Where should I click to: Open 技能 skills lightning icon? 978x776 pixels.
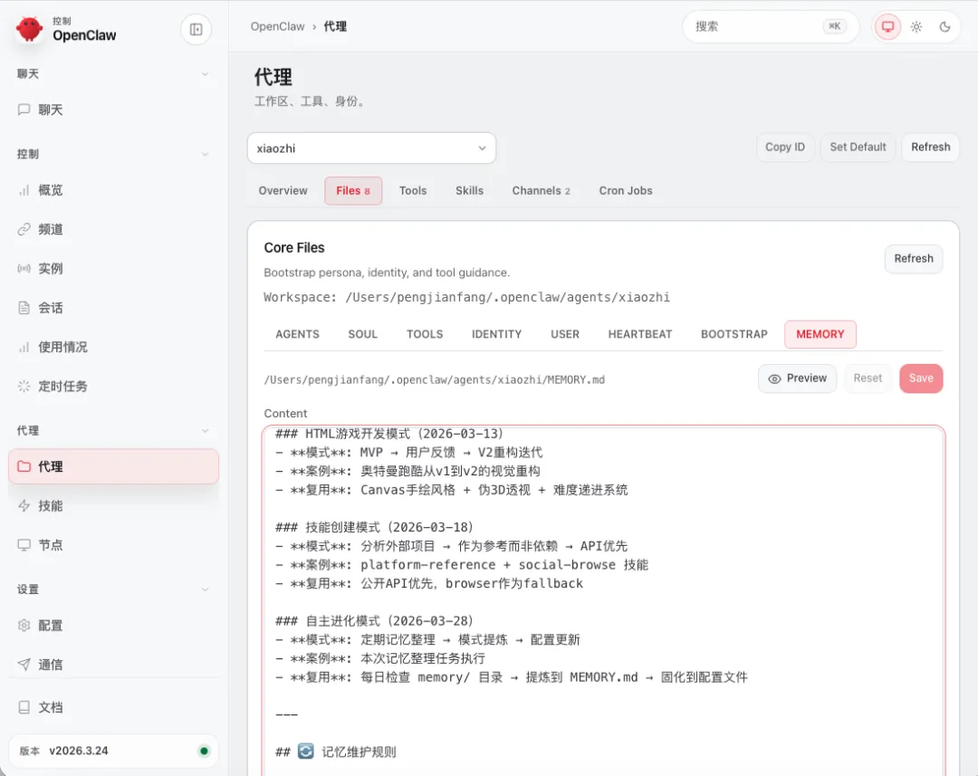pyautogui.click(x=24, y=506)
